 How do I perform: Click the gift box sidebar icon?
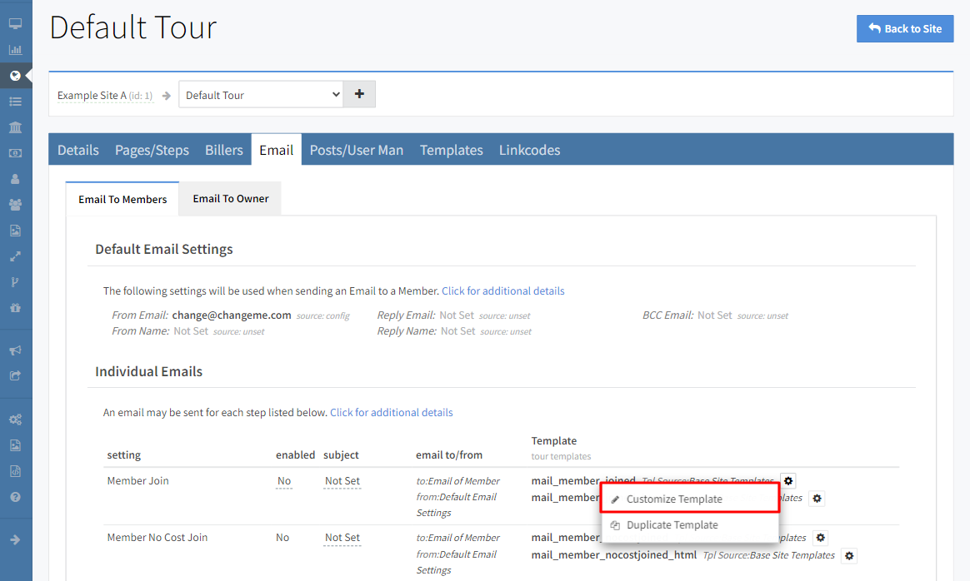tap(15, 308)
